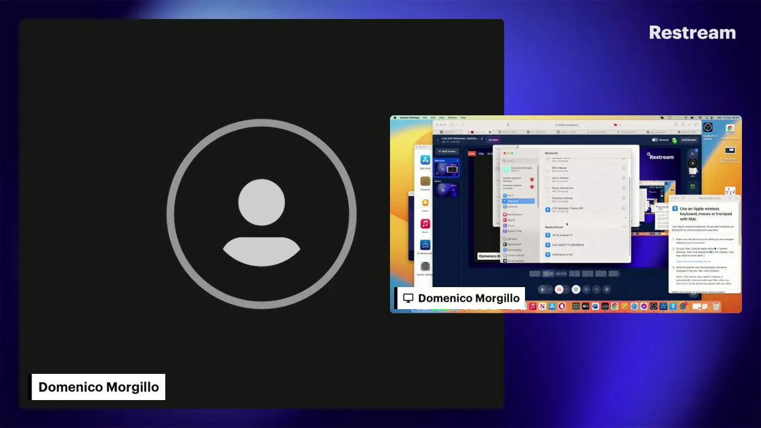
Task: Open the File menu
Action: coord(425,118)
